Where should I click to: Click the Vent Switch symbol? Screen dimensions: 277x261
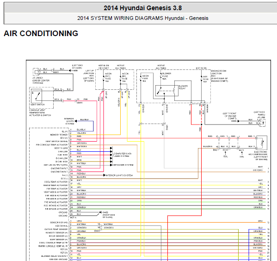coord(37,96)
